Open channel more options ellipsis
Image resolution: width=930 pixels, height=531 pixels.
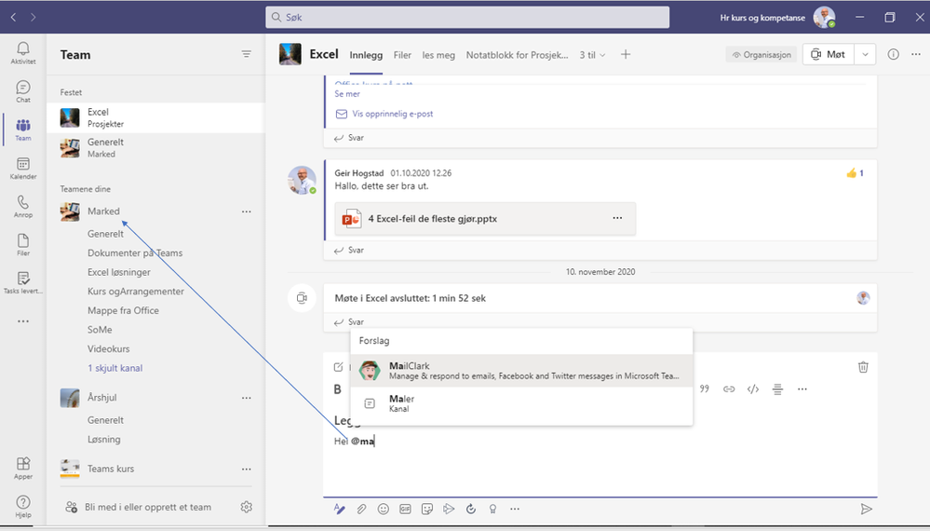coord(916,54)
